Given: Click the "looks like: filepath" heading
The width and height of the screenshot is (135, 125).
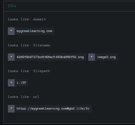Looking at the screenshot, I should click(29, 71).
